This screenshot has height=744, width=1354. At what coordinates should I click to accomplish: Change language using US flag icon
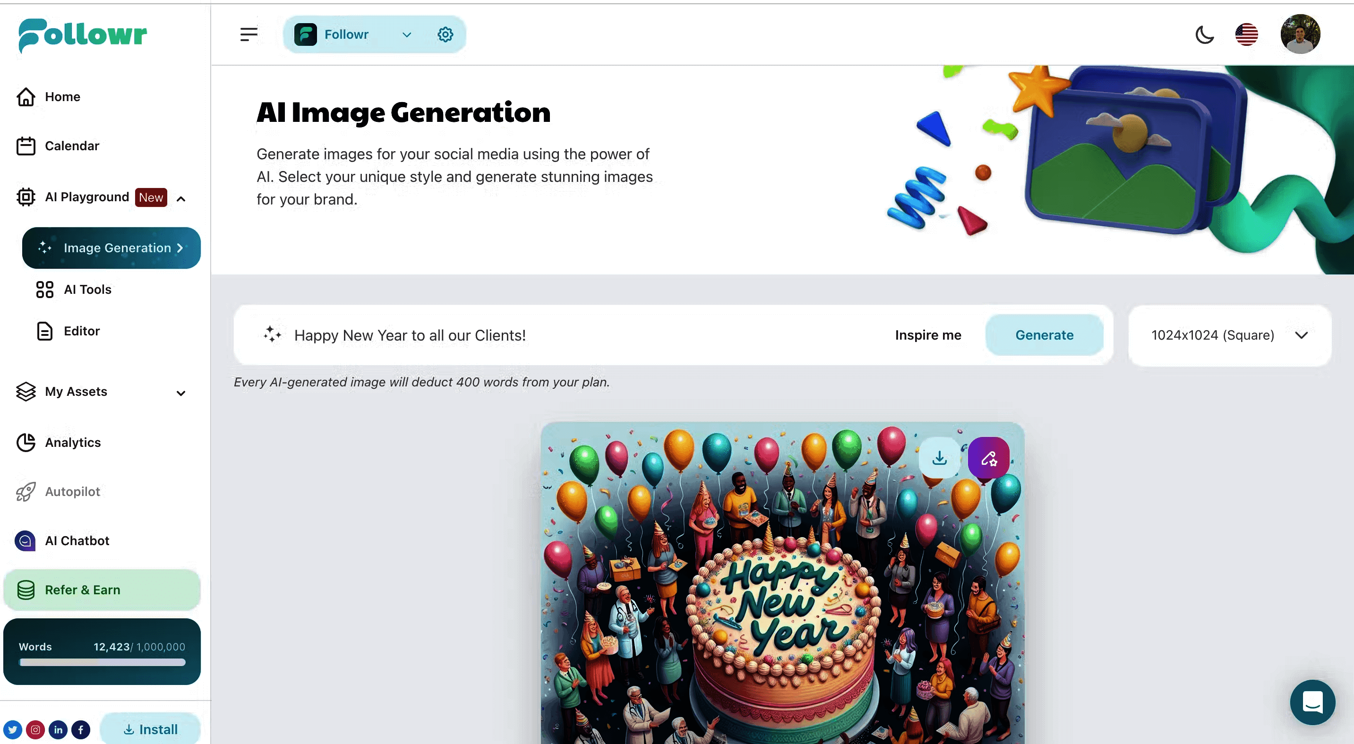(1246, 34)
